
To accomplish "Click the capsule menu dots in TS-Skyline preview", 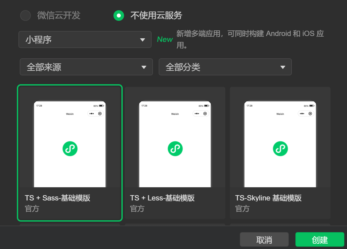I will [302, 114].
